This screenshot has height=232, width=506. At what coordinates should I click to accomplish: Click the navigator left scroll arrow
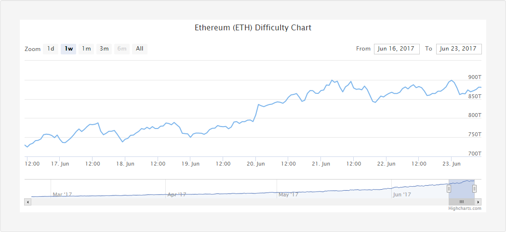coord(28,202)
